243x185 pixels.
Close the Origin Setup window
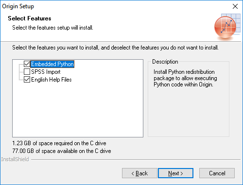click(235, 6)
